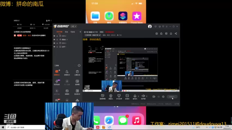Image resolution: width=232 pixels, height=130 pixels.
Task: Hide the 文本 2 source layer
Action: 54,36
